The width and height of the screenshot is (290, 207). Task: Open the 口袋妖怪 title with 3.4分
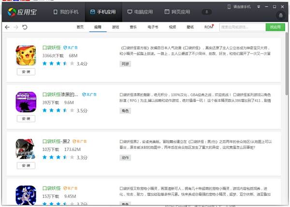52,48
